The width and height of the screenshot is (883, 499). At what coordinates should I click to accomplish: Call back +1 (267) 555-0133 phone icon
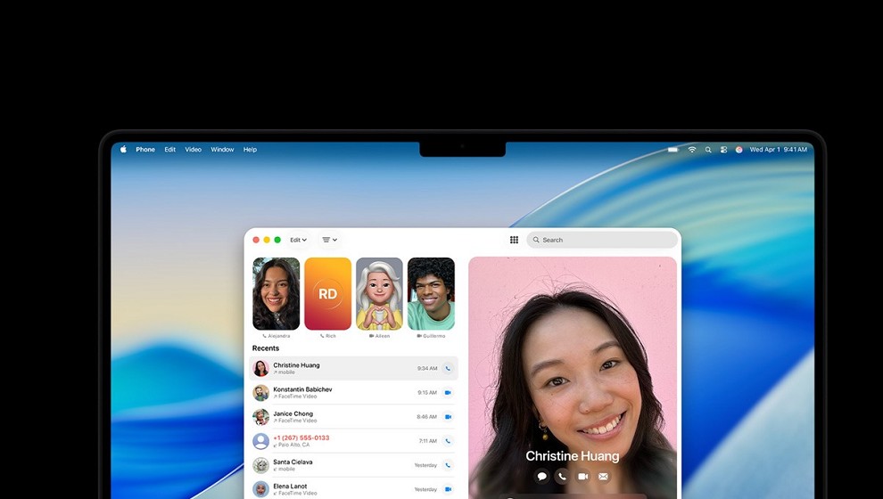coord(448,441)
